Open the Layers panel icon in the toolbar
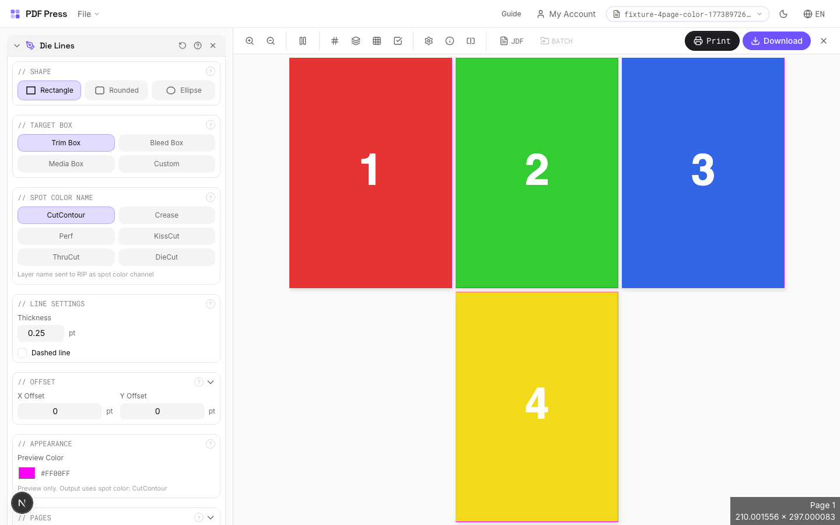 (356, 41)
